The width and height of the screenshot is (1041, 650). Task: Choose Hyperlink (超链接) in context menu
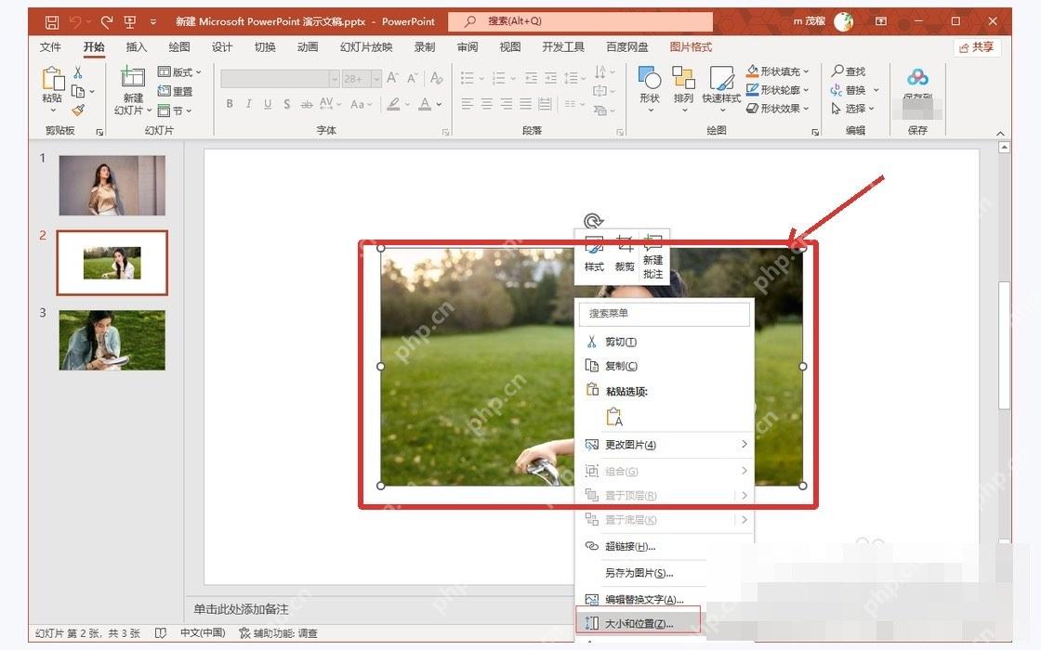pos(665,547)
